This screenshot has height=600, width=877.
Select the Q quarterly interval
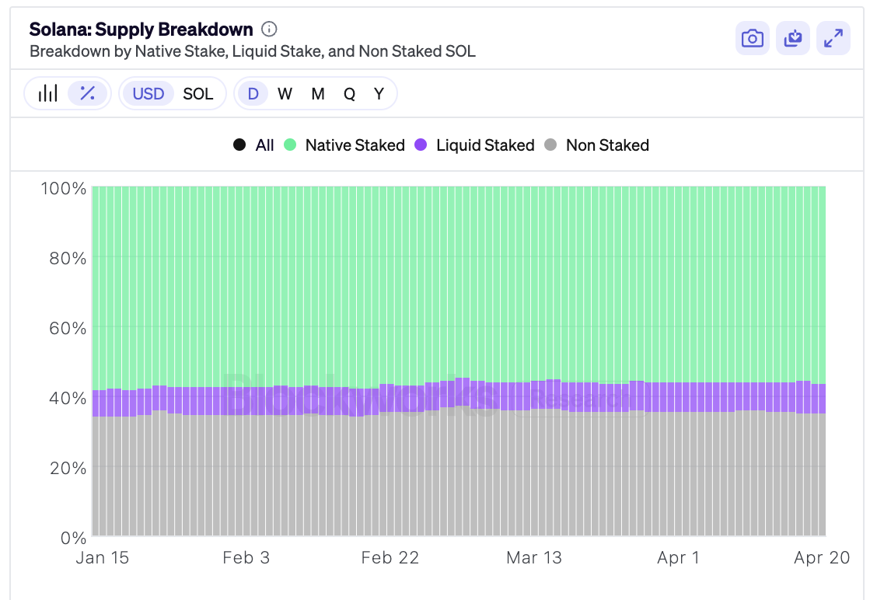(x=349, y=93)
